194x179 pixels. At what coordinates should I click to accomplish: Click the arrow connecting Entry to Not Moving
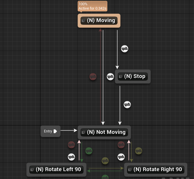pyautogui.click(x=69, y=130)
